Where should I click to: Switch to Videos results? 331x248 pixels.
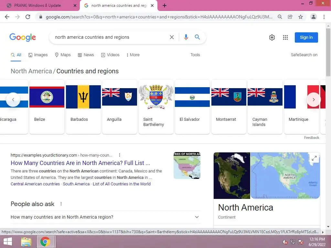110,55
